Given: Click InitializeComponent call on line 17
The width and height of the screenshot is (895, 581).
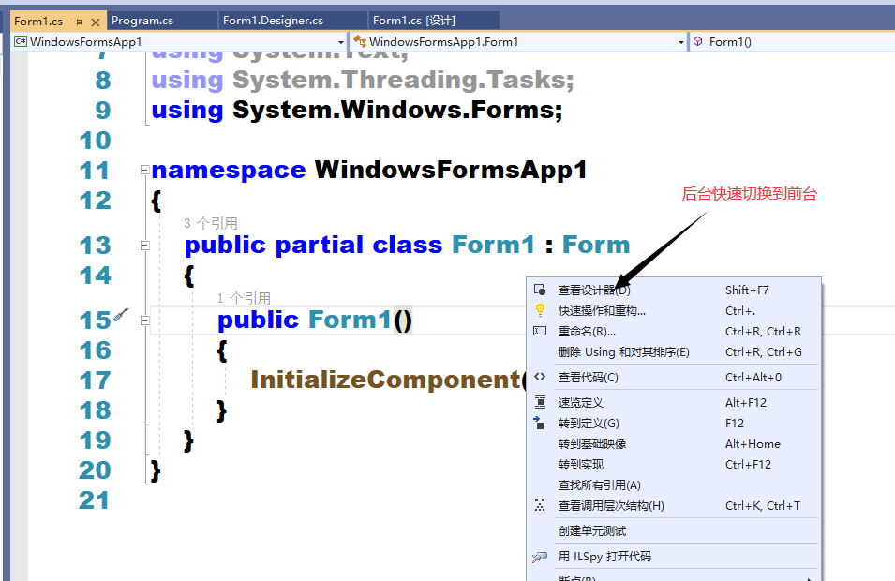Looking at the screenshot, I should click(385, 380).
